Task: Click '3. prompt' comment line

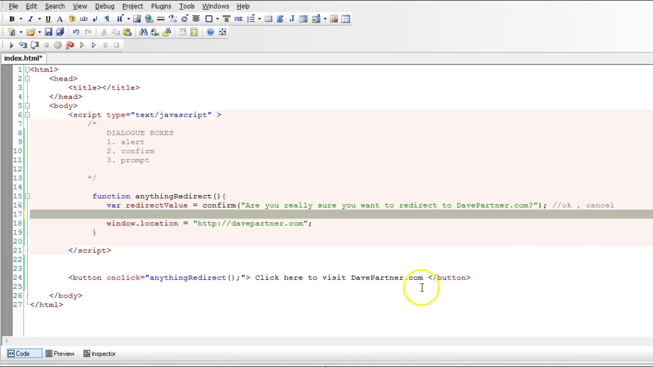Action: (128, 160)
